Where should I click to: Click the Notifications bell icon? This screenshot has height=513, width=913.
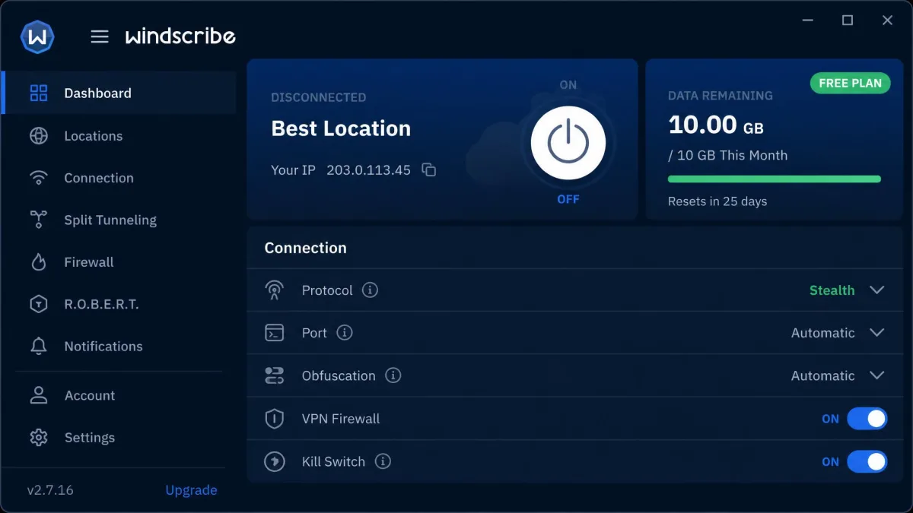click(x=39, y=347)
